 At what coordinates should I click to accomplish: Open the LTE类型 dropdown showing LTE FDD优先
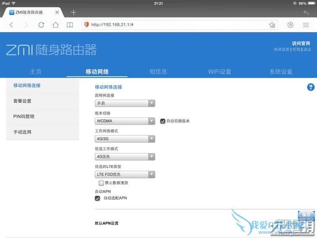[x=125, y=175]
